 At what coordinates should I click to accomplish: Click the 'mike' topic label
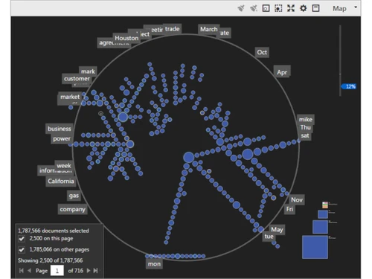point(306,120)
